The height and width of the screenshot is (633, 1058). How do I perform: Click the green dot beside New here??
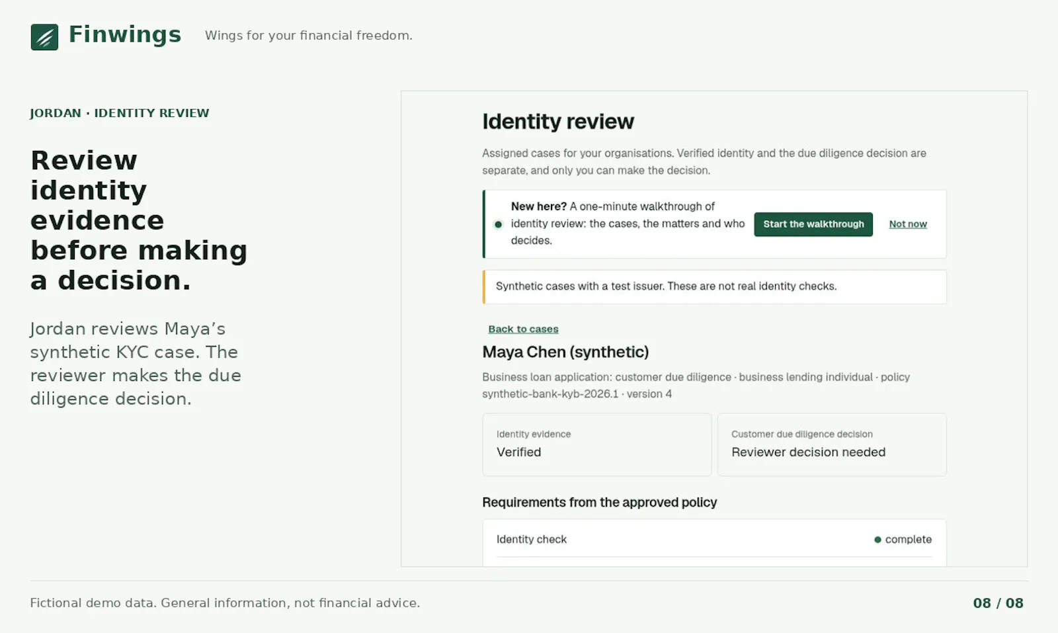click(499, 224)
